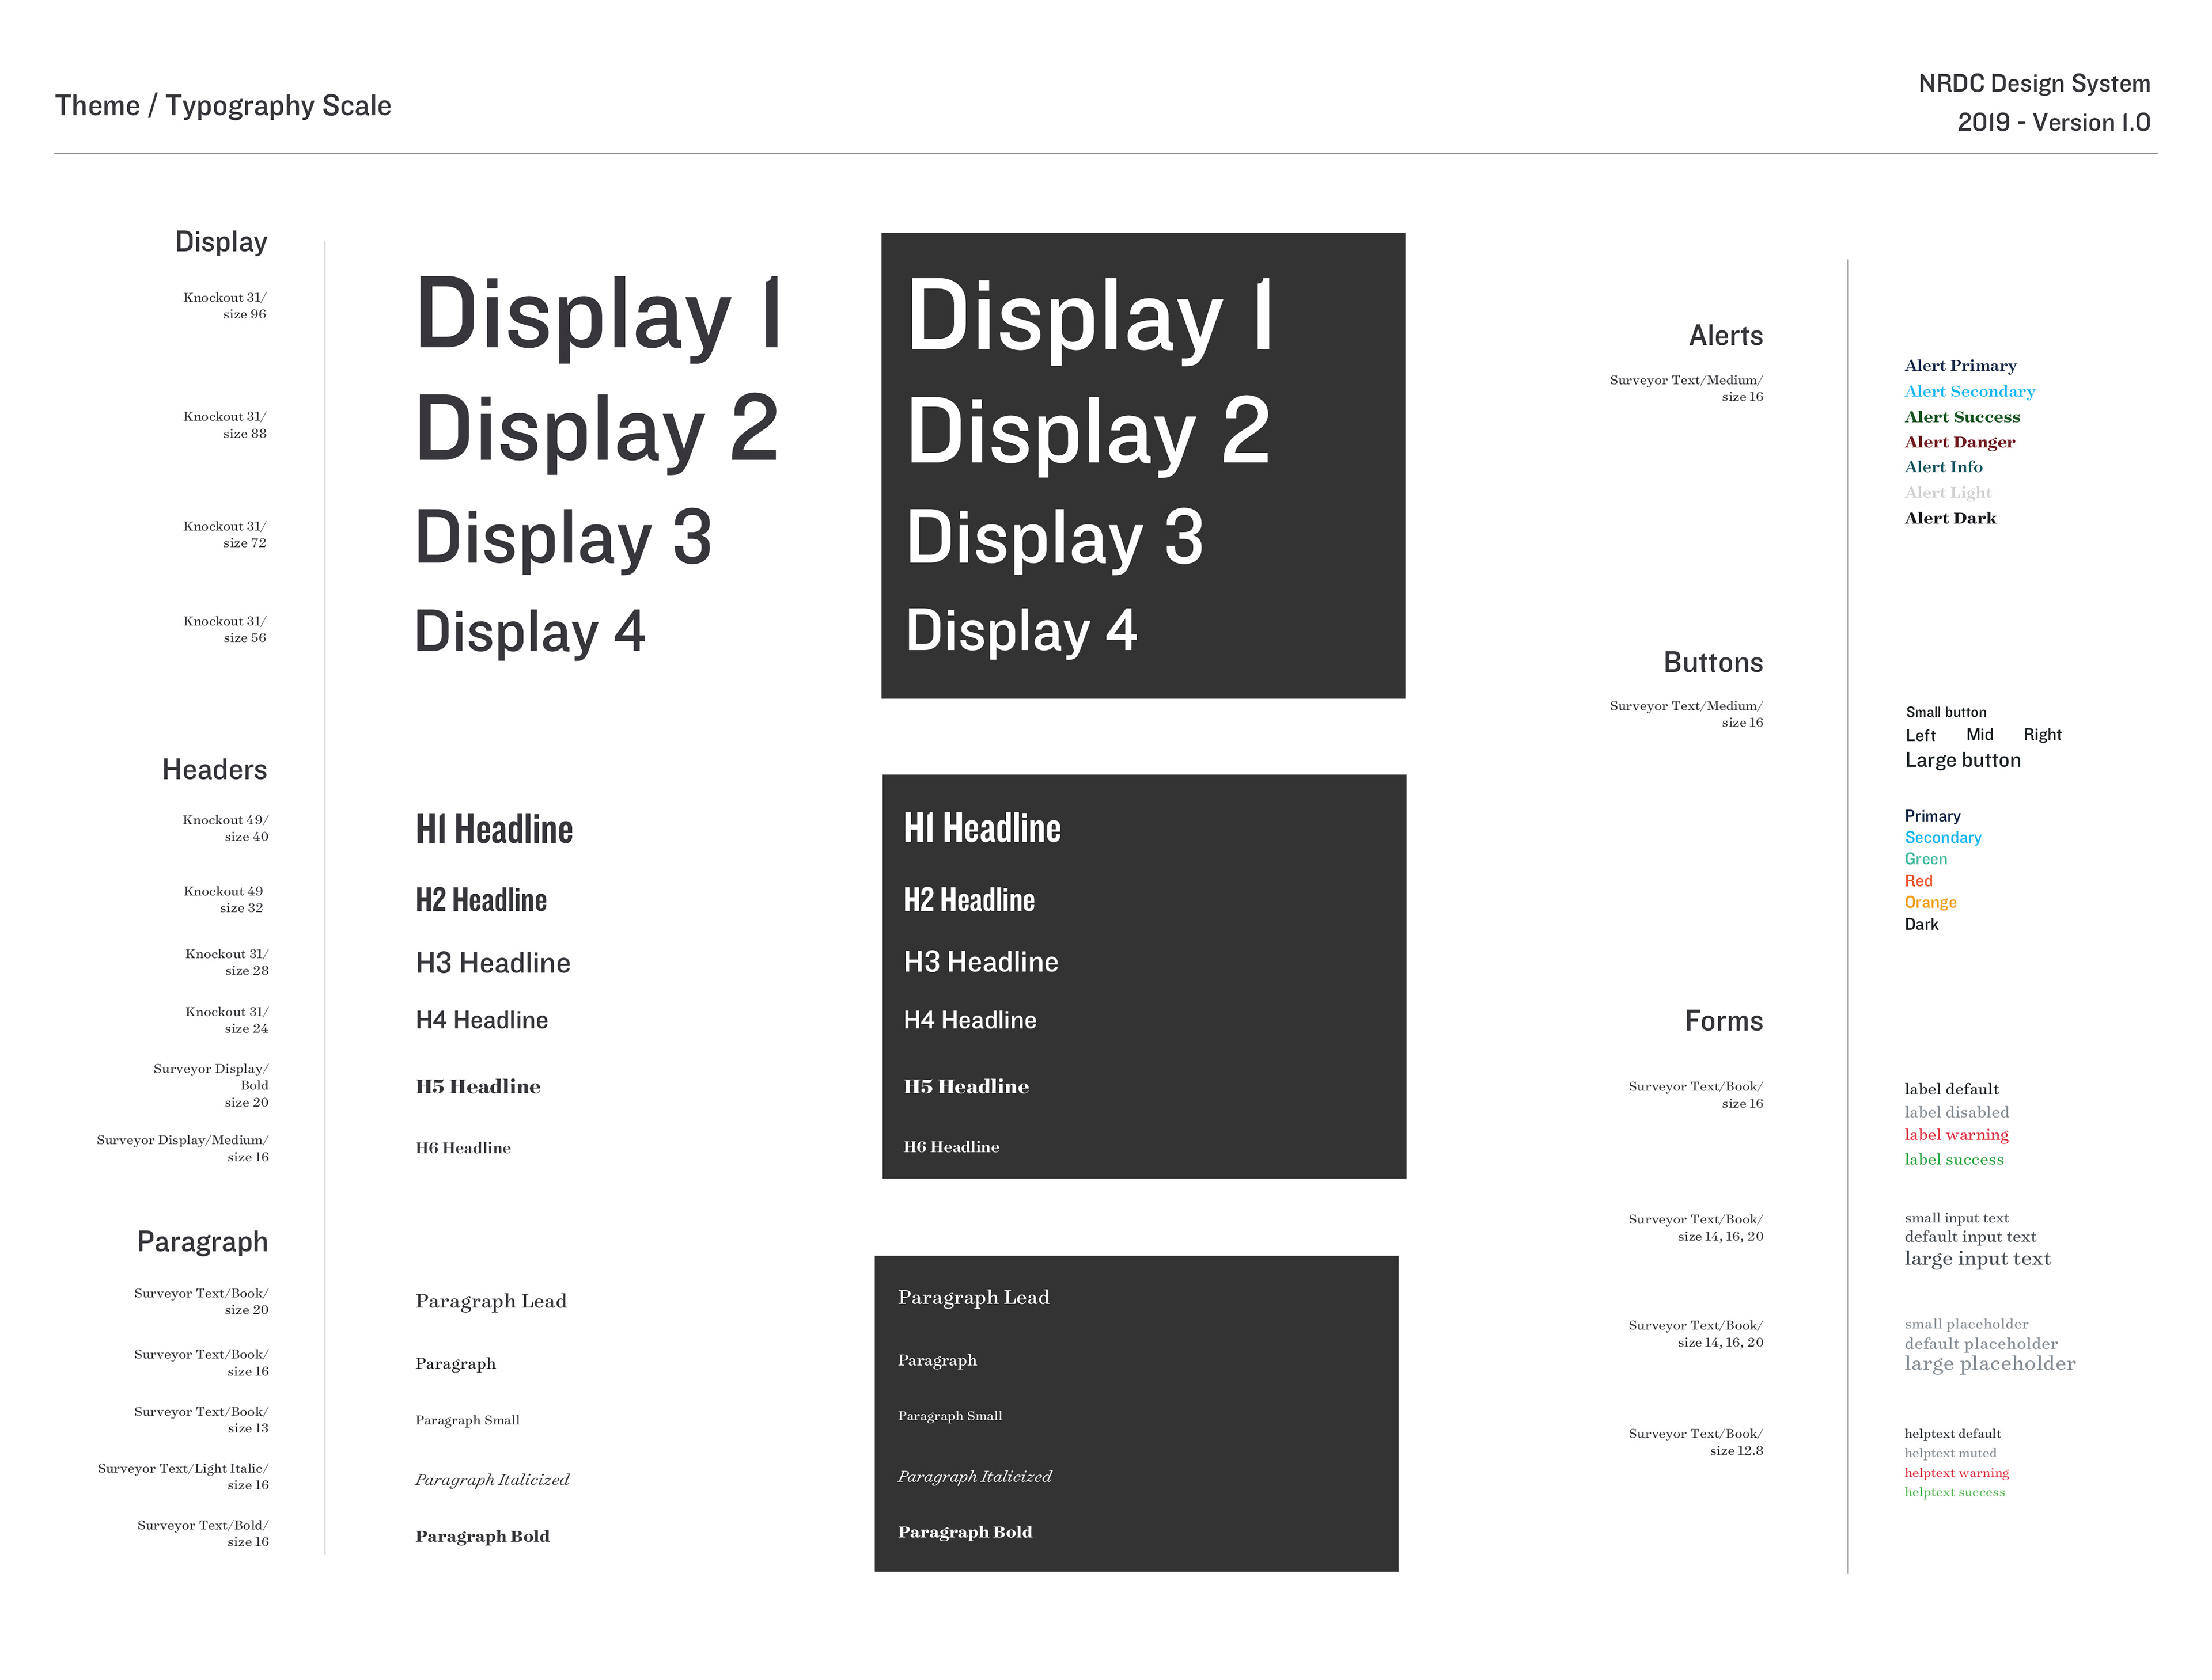Click 'H1 Headline' on the white background

coord(494,829)
